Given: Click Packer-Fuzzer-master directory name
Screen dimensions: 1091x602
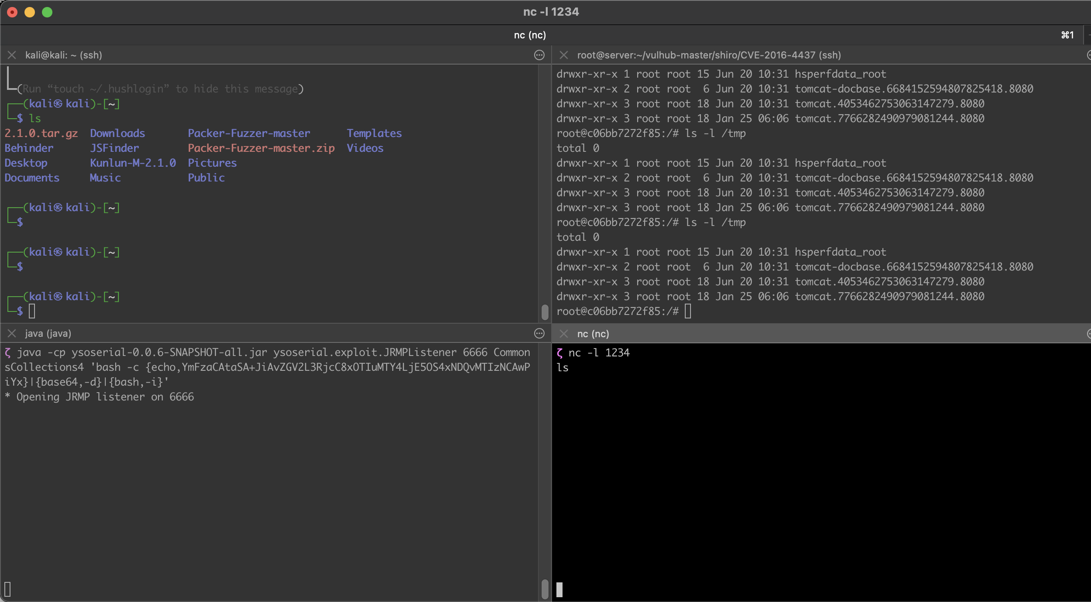Looking at the screenshot, I should tap(249, 133).
